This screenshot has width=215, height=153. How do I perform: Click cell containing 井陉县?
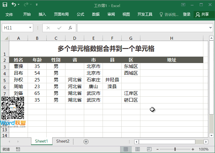pyautogui.click(x=112, y=80)
